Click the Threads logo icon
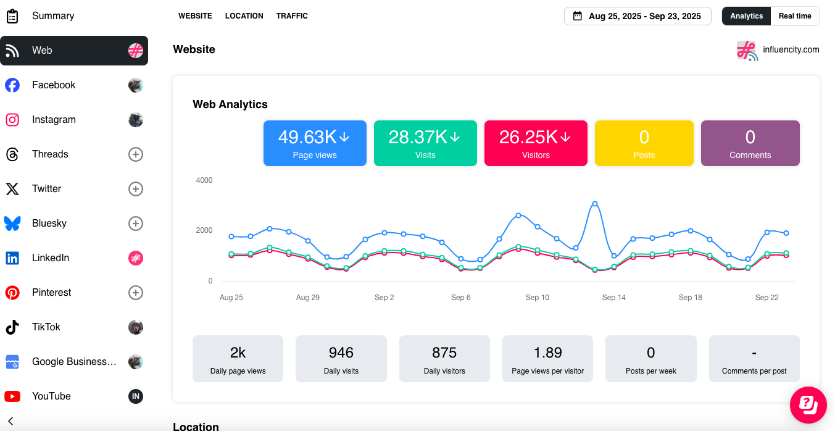This screenshot has width=835, height=431. pos(12,154)
